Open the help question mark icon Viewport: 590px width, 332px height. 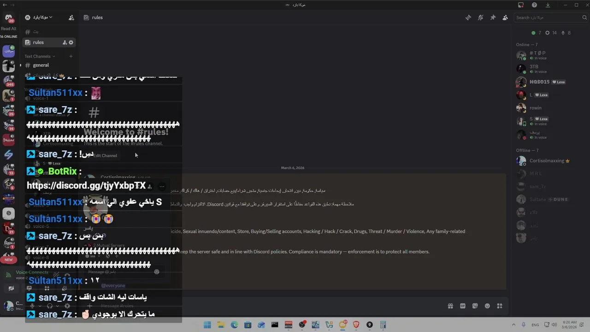[534, 5]
